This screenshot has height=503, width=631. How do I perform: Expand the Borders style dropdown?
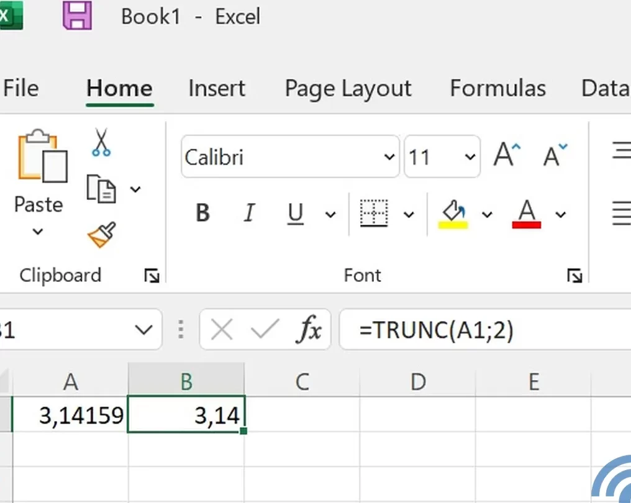click(x=409, y=214)
